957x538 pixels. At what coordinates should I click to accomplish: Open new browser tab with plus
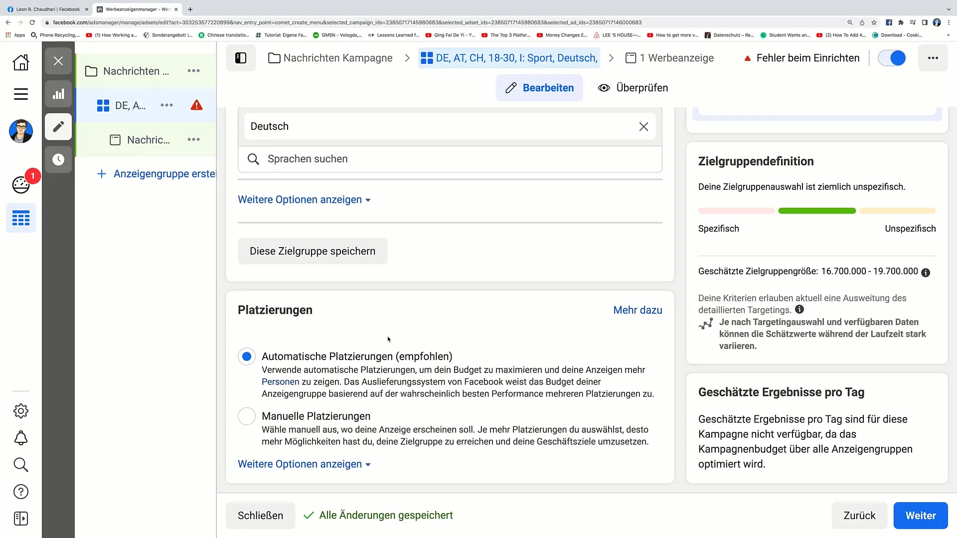pos(190,9)
